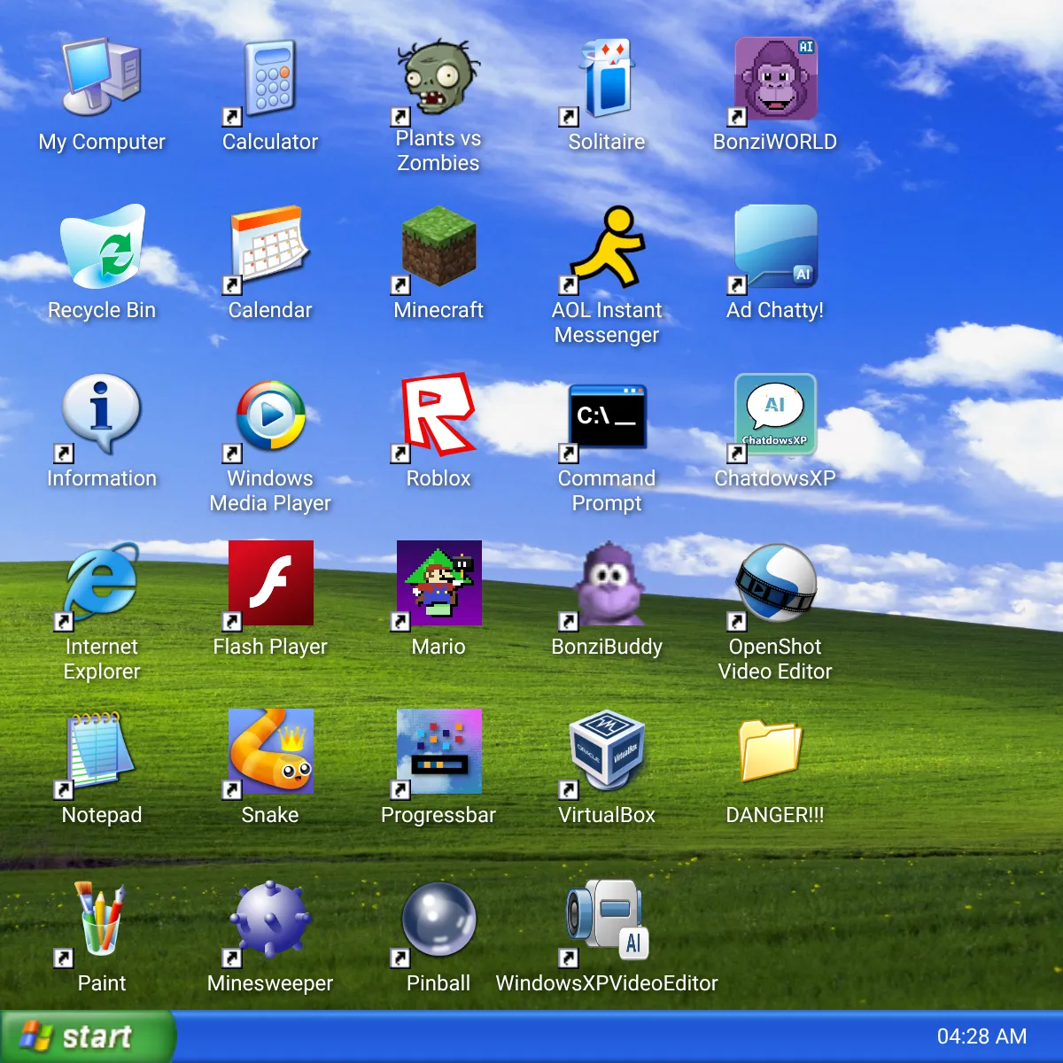This screenshot has height=1063, width=1063.
Task: Launch Windows Media Player icon
Action: coord(270,415)
